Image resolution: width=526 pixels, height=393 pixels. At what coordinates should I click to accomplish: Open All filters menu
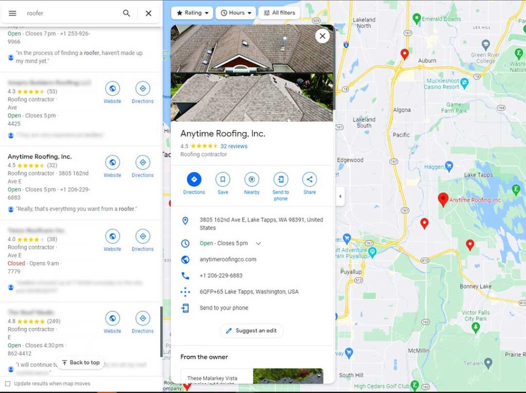[279, 13]
